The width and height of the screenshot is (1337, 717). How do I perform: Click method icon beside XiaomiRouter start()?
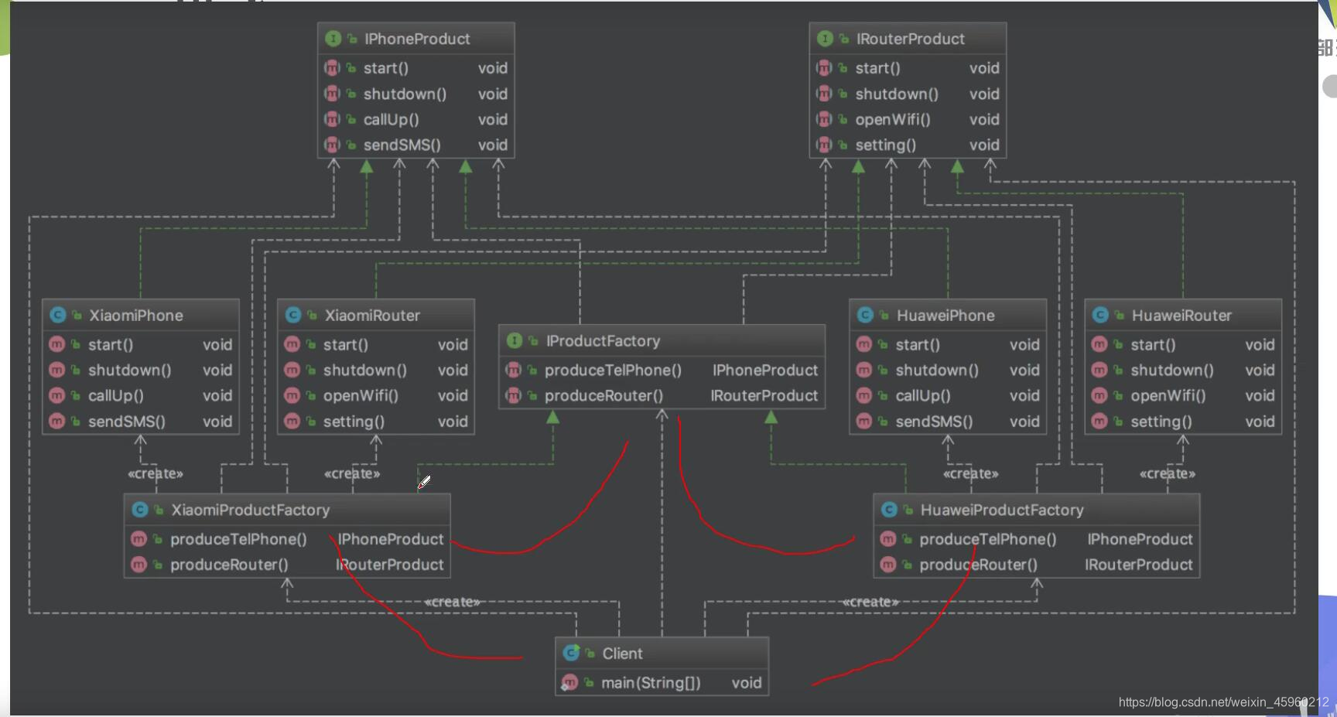point(292,344)
